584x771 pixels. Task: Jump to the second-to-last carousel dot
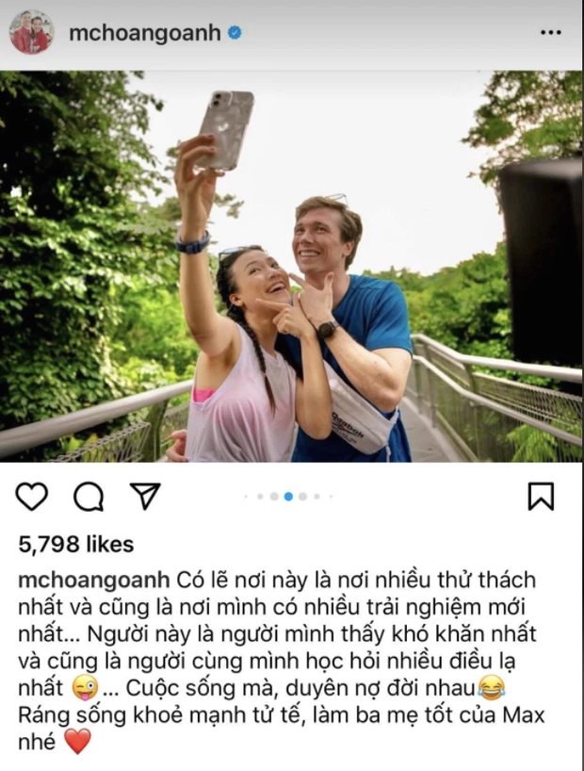pos(317,497)
